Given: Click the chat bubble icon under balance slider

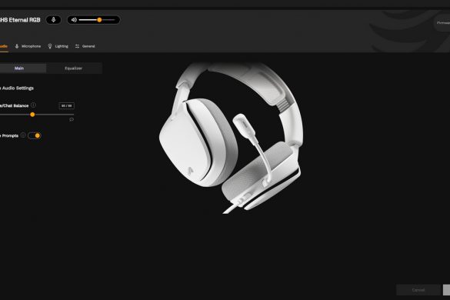Looking at the screenshot, I should [72, 119].
